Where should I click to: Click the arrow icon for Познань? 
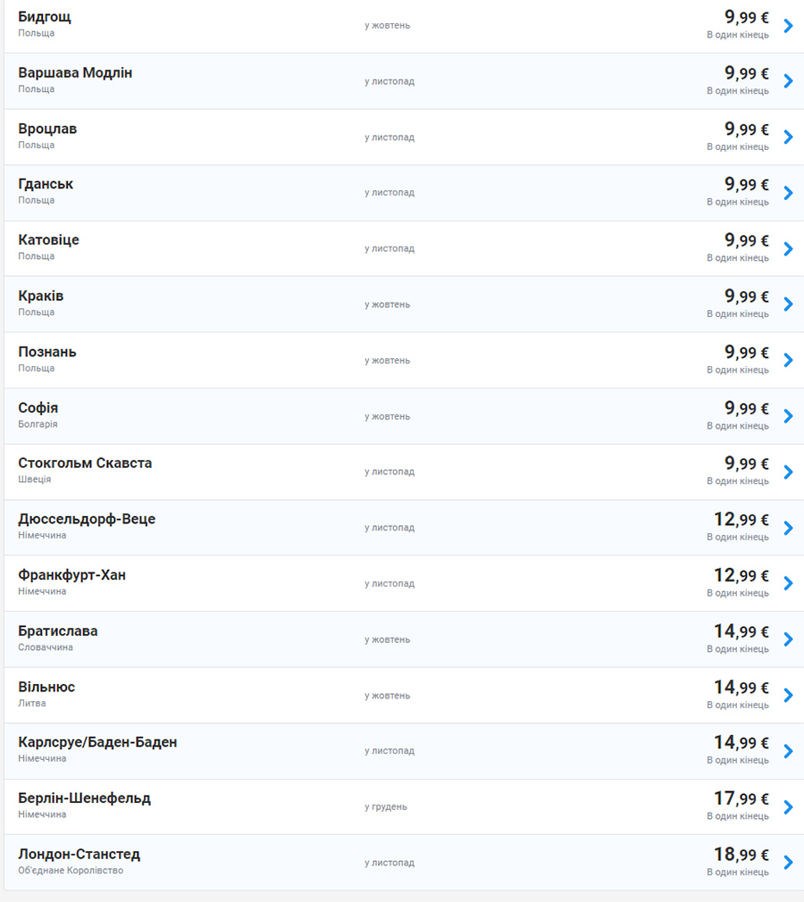pyautogui.click(x=789, y=360)
